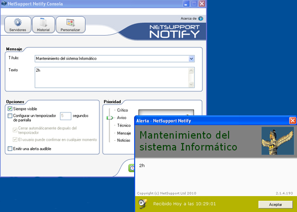Minimize the NetSupport Notify Consola window

186,3
